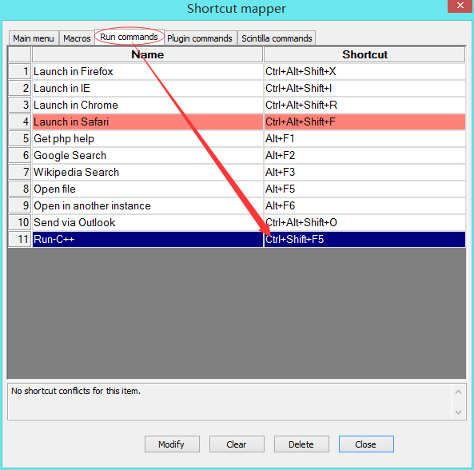Click the conflict box scroll up arrow
Screen dimensions: 474x470
pyautogui.click(x=458, y=392)
